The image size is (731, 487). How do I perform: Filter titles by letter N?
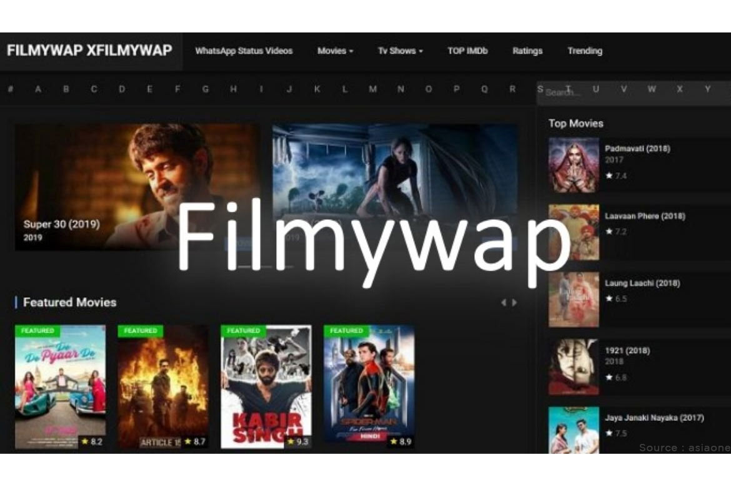(400, 89)
